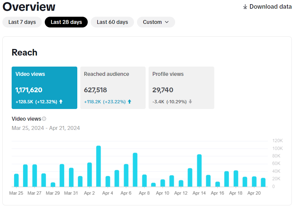Select the Last 28 days filter
This screenshot has width=299, height=209.
pos(66,22)
